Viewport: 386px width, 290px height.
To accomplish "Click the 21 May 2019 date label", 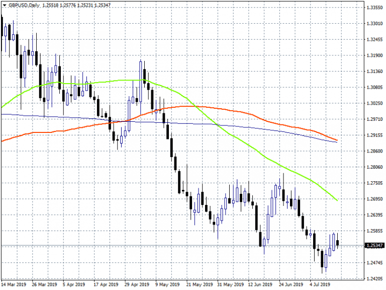I will pyautogui.click(x=198, y=284).
